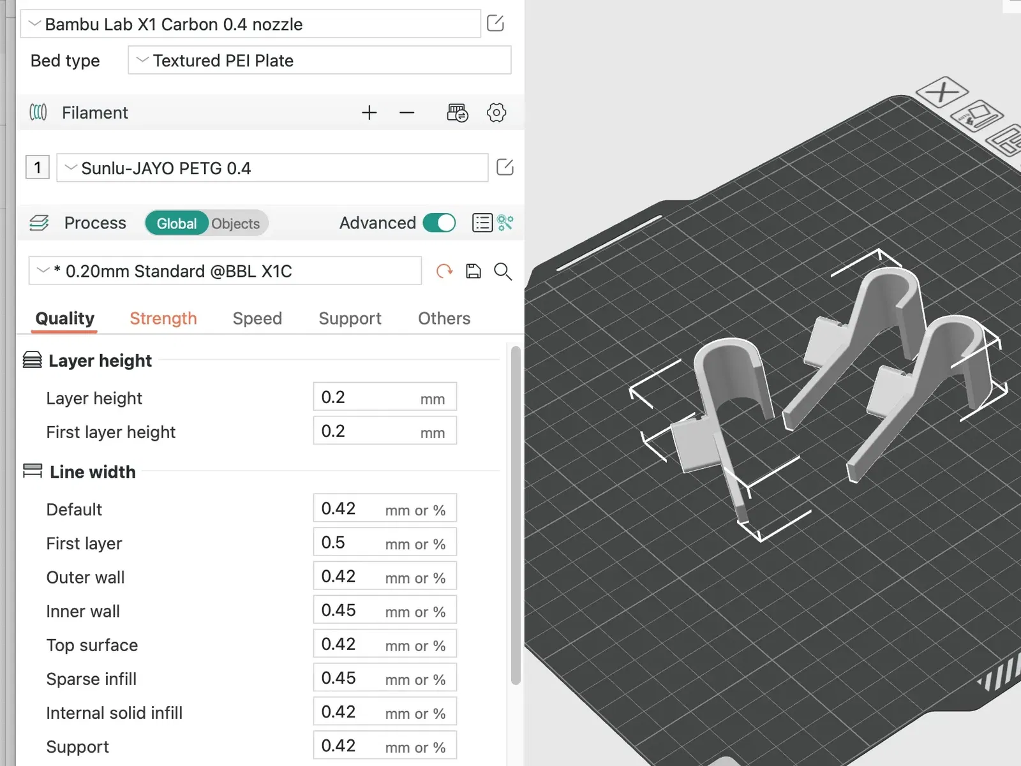Image resolution: width=1021 pixels, height=766 pixels.
Task: Edit the Sunlu-JAYO PETG filament preset
Action: pyautogui.click(x=505, y=167)
